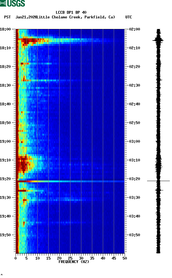Screen dimensions: 172x278
Task: Click the USGS logo
Action: coord(12,3)
